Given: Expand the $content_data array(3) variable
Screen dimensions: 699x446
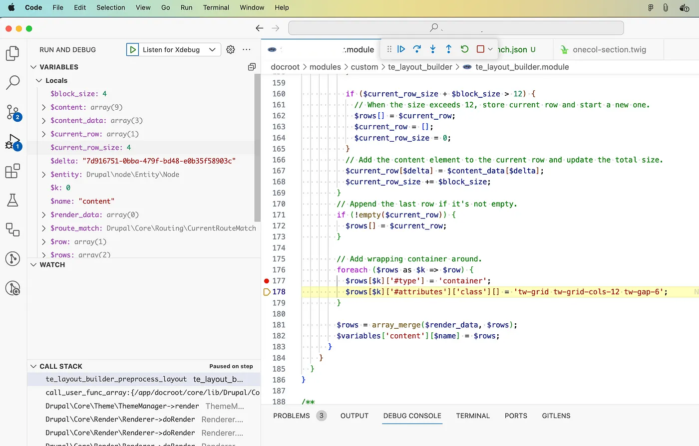Looking at the screenshot, I should [44, 121].
